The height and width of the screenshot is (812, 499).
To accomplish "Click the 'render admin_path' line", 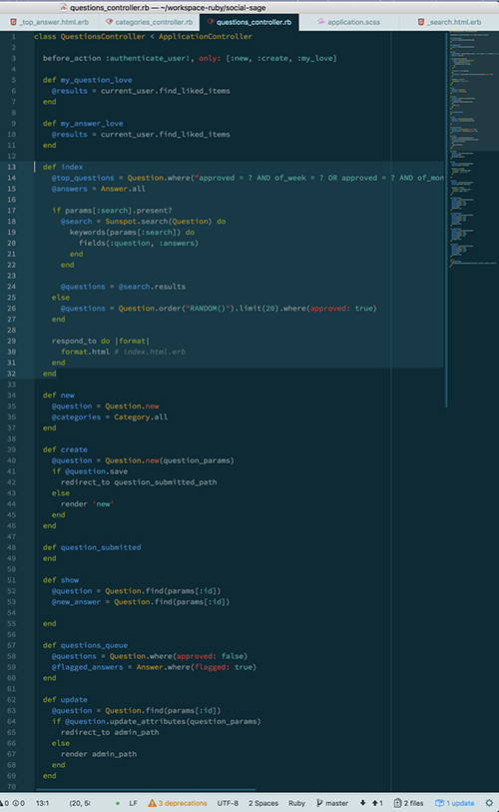I will (99, 754).
